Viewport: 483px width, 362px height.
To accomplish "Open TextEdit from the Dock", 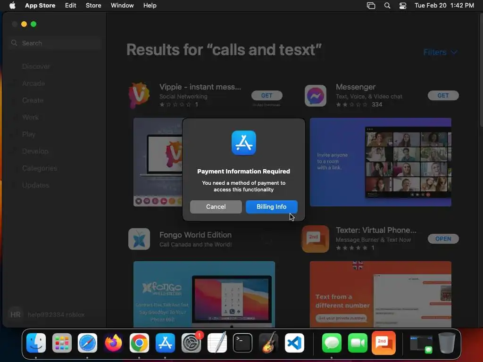I will tap(217, 343).
